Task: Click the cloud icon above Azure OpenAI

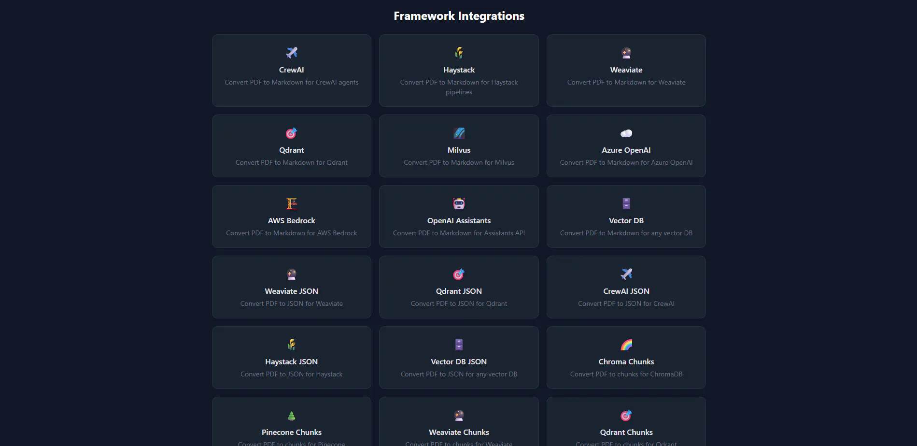Action: pos(626,133)
